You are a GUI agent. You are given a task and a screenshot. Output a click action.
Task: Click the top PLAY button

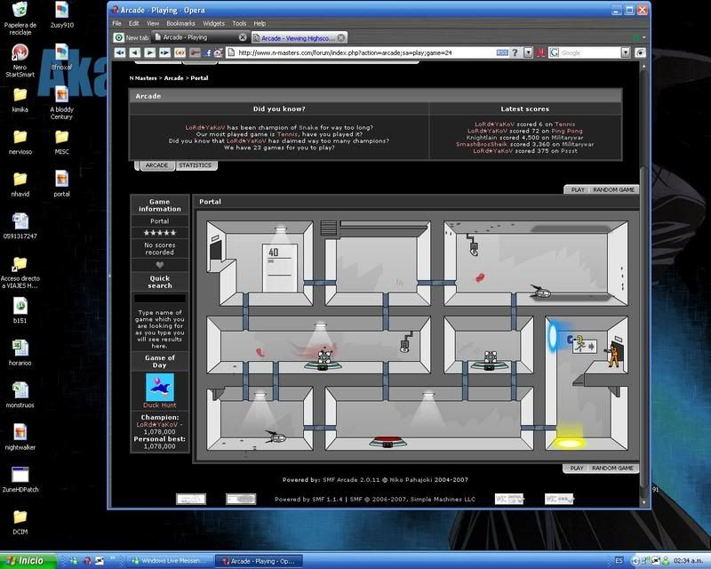coord(577,189)
